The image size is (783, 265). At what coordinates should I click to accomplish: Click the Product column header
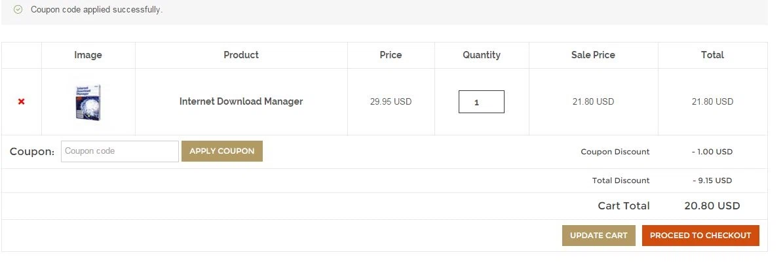[241, 55]
